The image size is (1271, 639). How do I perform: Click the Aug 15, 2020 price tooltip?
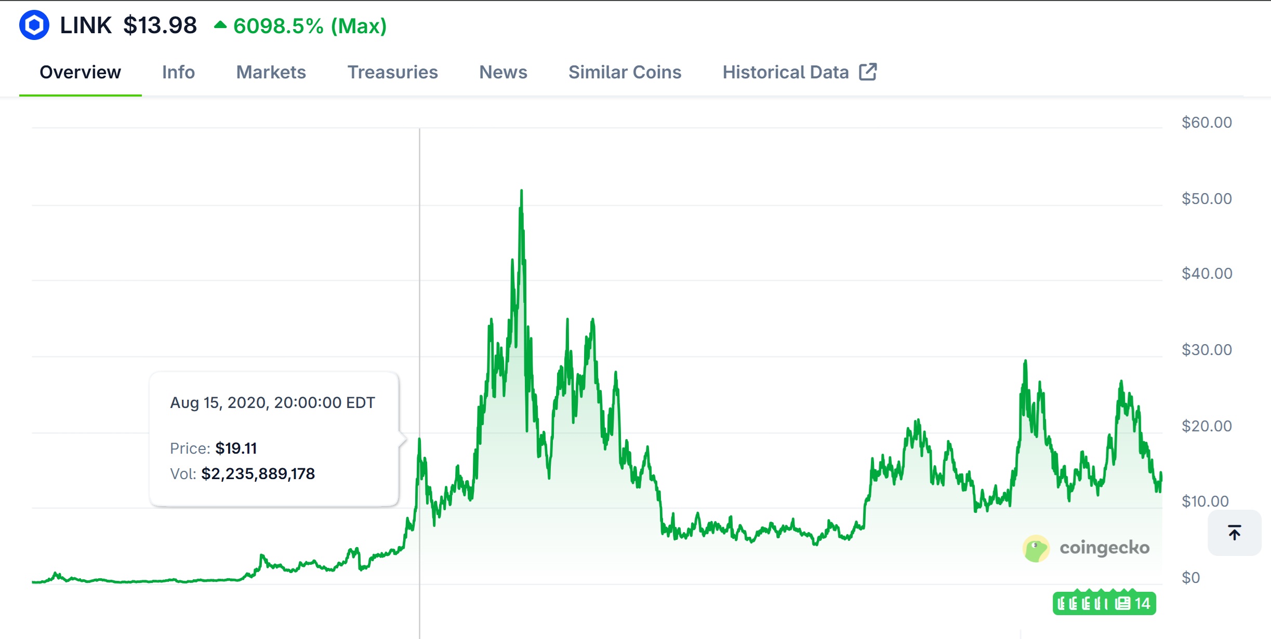click(274, 439)
